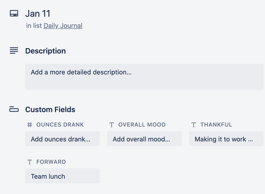This screenshot has height=194, width=265.
Task: Click the Description lines icon
Action: 14,50
